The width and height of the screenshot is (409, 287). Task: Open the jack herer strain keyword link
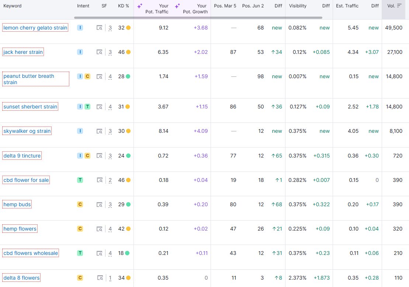pyautogui.click(x=23, y=52)
